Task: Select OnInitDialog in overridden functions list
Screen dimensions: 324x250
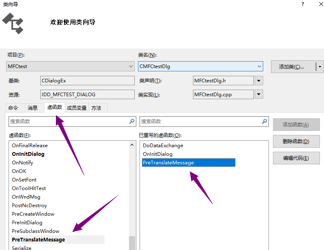Action: point(158,154)
